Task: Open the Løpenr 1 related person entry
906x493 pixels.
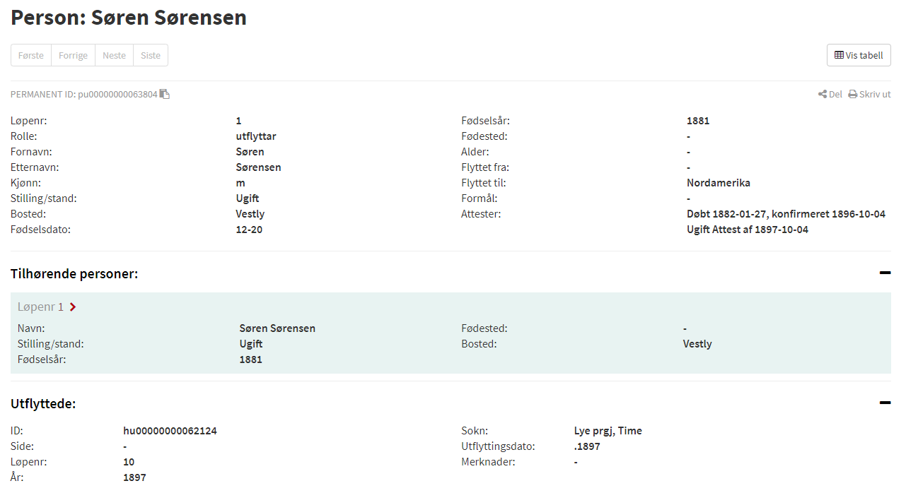Action: [41, 307]
